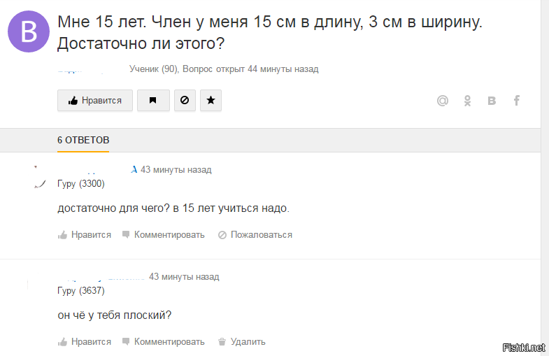Open the question author's username link

click(80, 69)
